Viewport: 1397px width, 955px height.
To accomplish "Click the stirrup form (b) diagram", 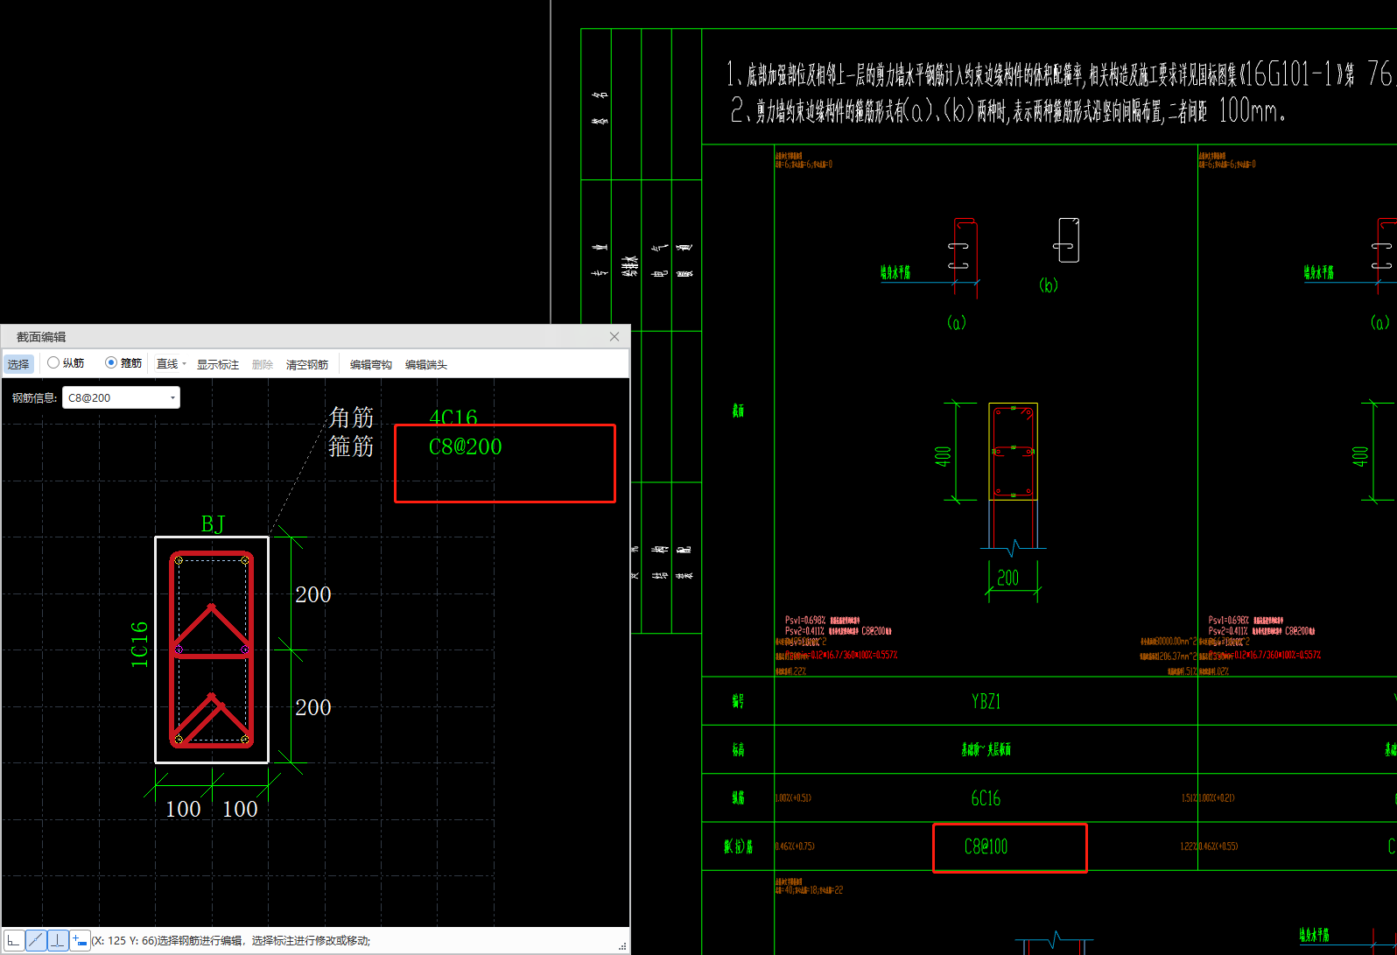I will [x=1067, y=240].
